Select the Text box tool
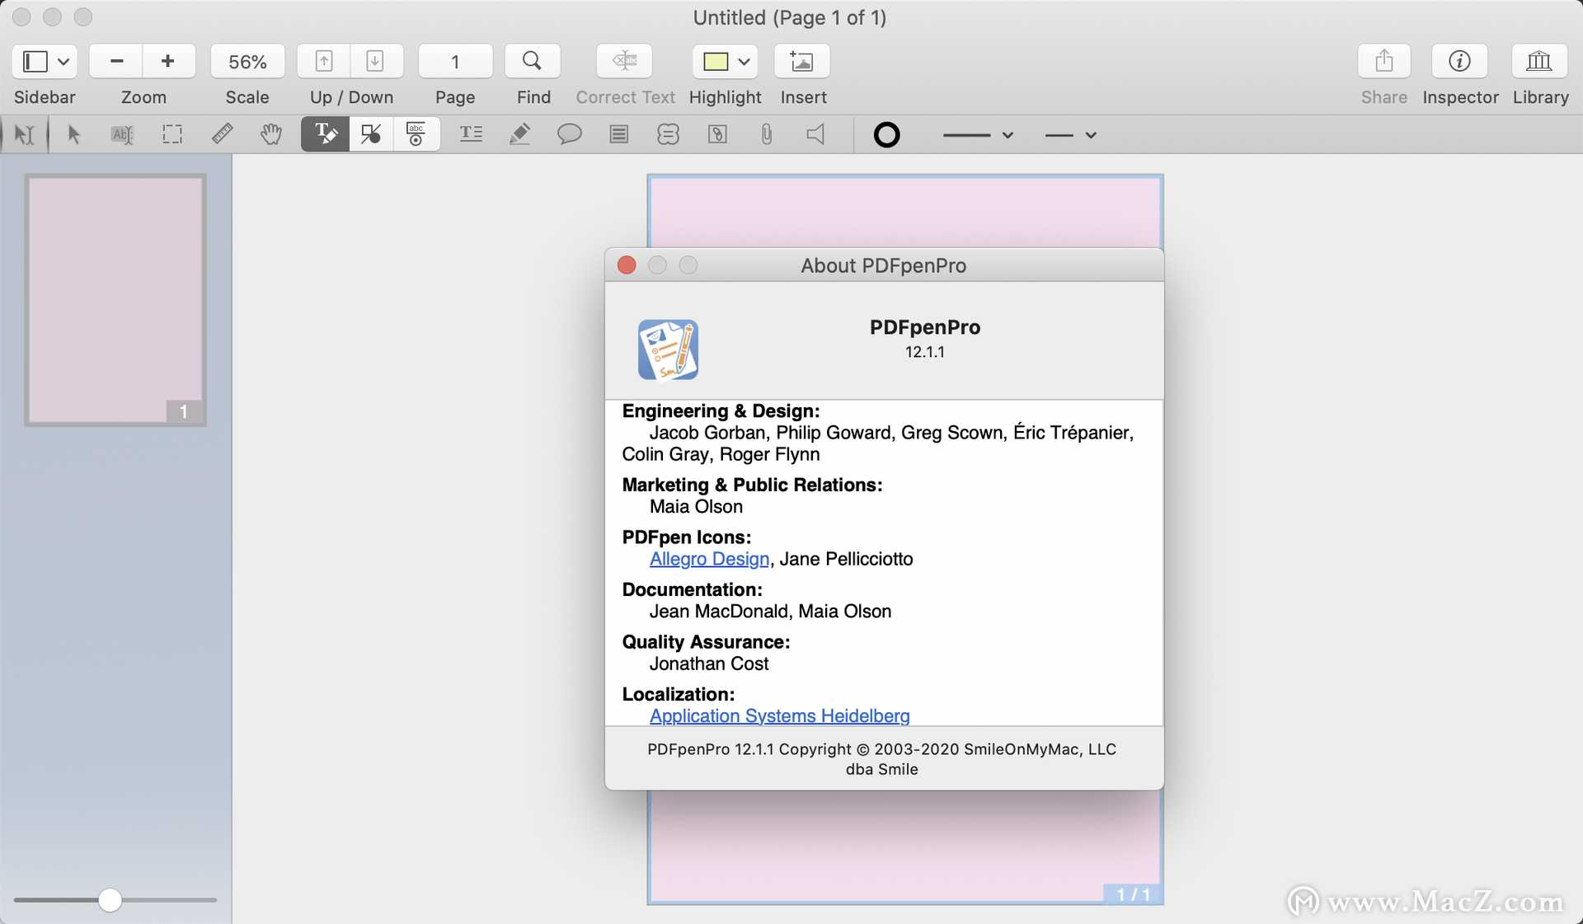Image resolution: width=1583 pixels, height=924 pixels. point(471,134)
